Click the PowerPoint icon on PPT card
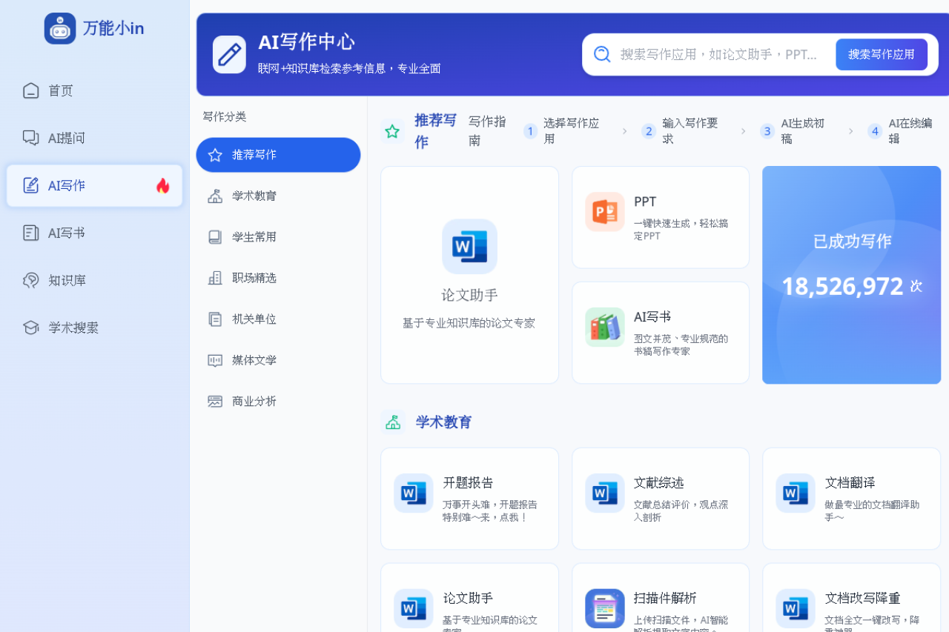The width and height of the screenshot is (949, 632). click(604, 211)
